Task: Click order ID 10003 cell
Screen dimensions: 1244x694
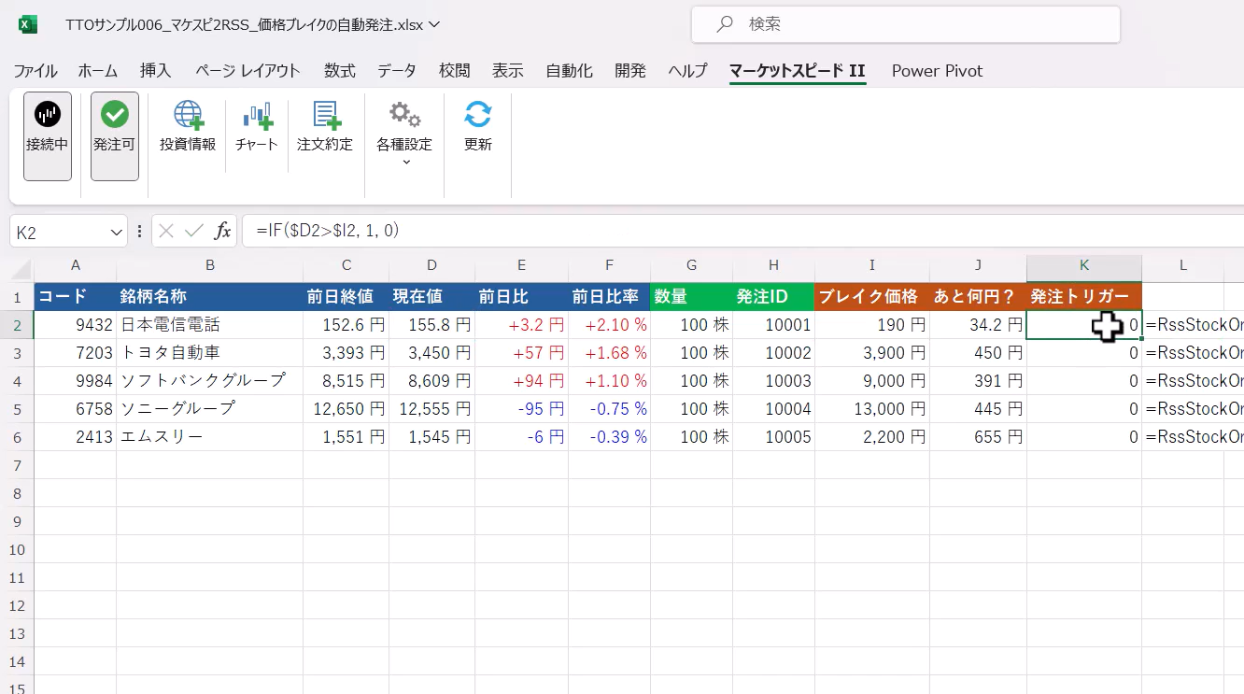Action: [773, 381]
